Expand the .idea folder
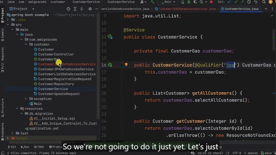Image resolution: width=276 pixels, height=155 pixels. click(x=8, y=20)
